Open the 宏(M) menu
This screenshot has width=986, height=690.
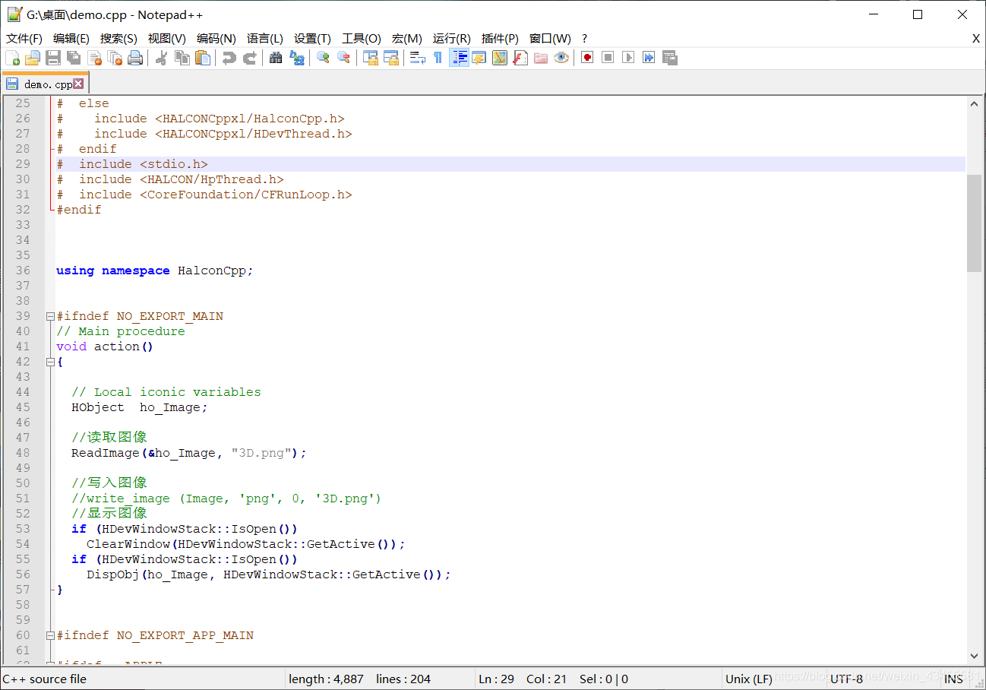407,39
